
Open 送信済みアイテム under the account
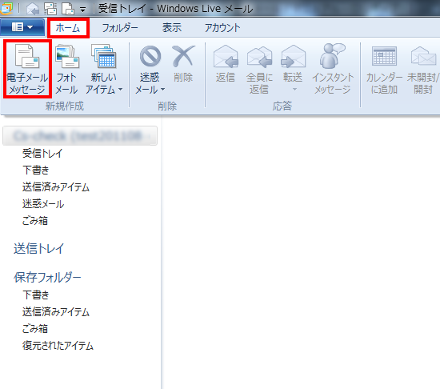pos(56,187)
